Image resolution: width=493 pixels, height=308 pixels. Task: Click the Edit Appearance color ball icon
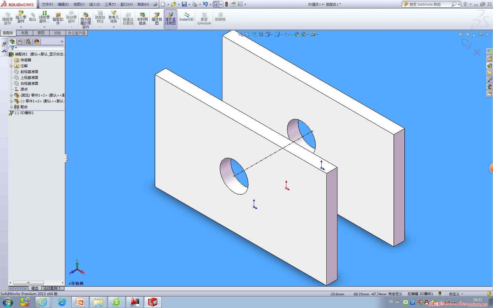tap(297, 34)
